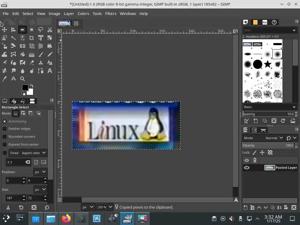Select the Eraser tool

click(32, 63)
